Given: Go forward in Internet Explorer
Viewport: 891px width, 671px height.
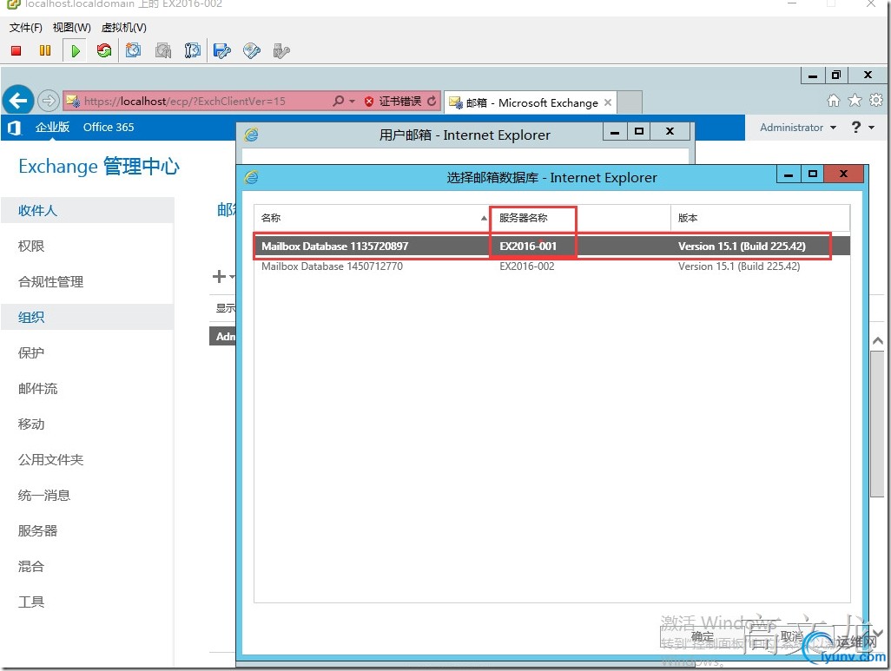Looking at the screenshot, I should click(x=49, y=102).
